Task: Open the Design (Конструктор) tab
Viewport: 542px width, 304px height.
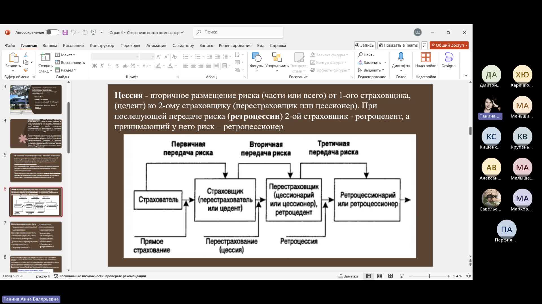Action: click(102, 46)
